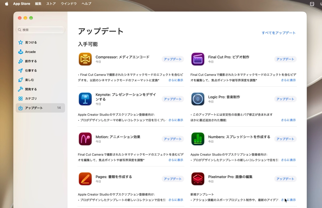
Task: Select カテゴリ in the sidebar
Action: 40,99
